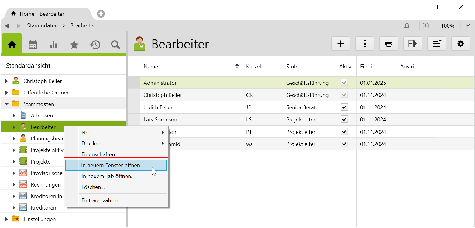
Task: Open the bar chart reports icon
Action: click(53, 45)
